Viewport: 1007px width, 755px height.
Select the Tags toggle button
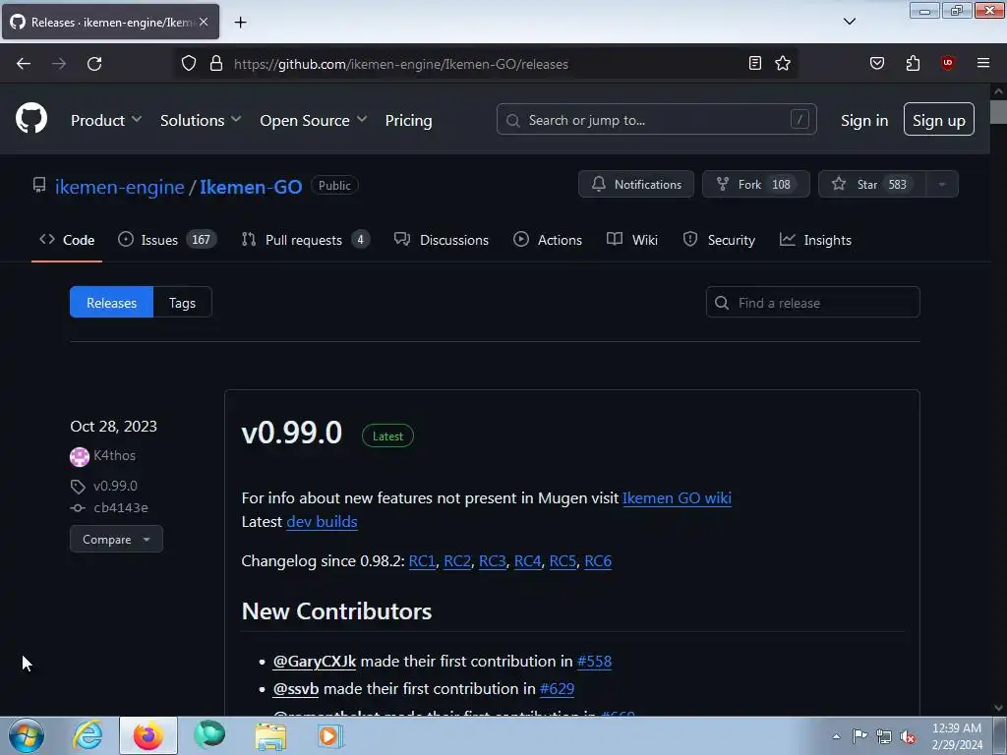click(x=182, y=302)
